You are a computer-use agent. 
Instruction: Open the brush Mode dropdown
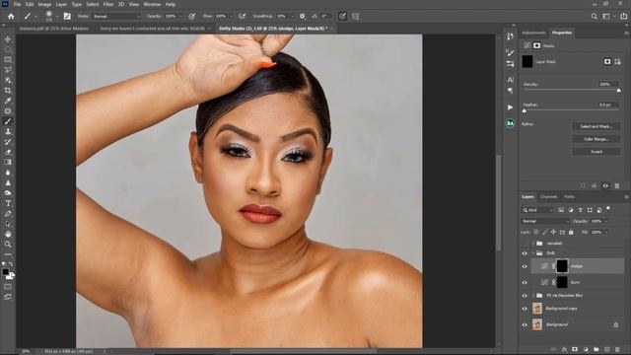pyautogui.click(x=116, y=17)
